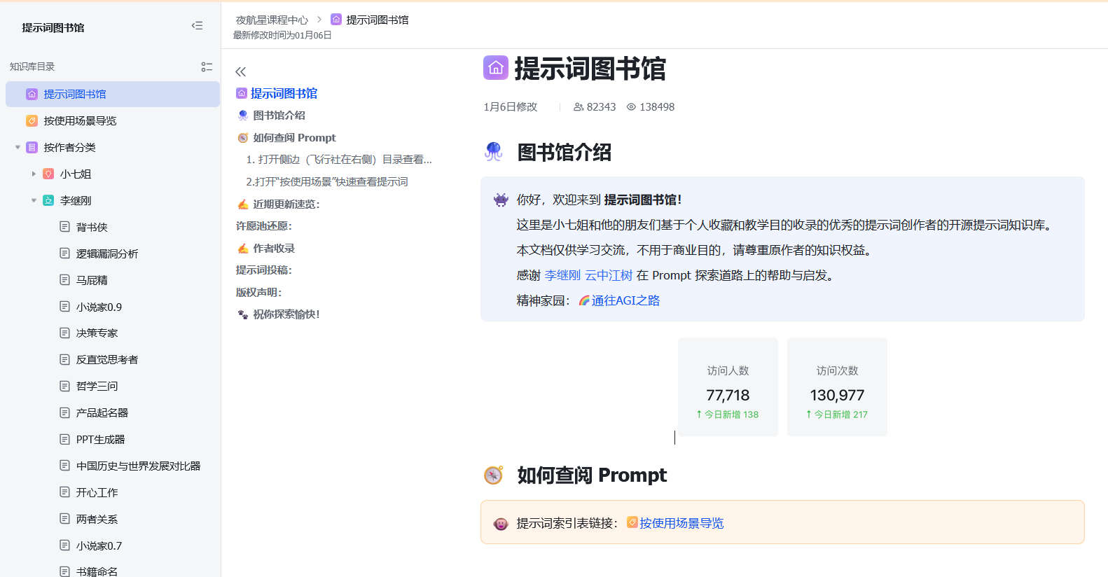Viewport: 1108px width, 577px height.
Task: Jump to 如何查阅 Prompt outline entry
Action: click(x=294, y=137)
